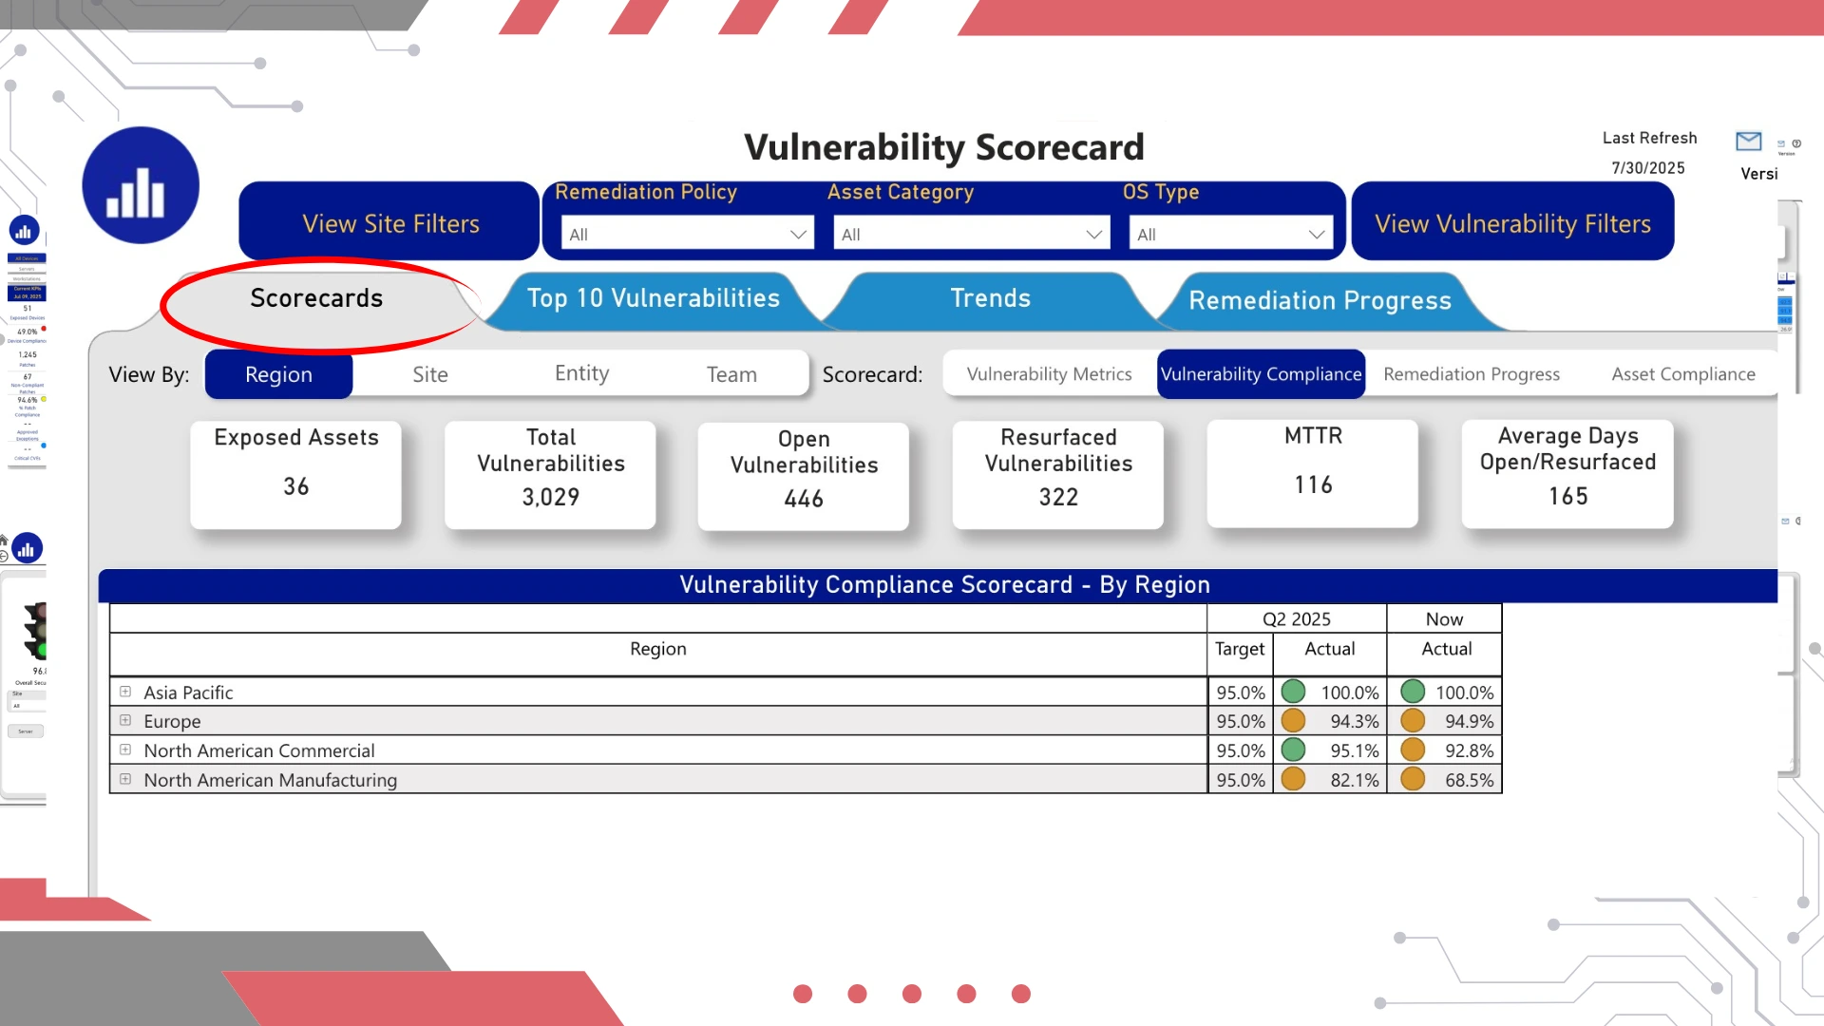The image size is (1824, 1026).
Task: Expand the Europe region row
Action: [125, 721]
